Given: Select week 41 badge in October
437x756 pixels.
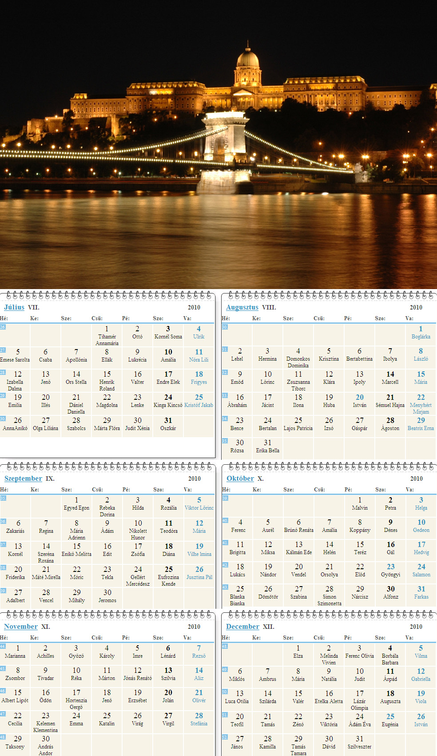Looking at the screenshot, I should pyautogui.click(x=225, y=543).
